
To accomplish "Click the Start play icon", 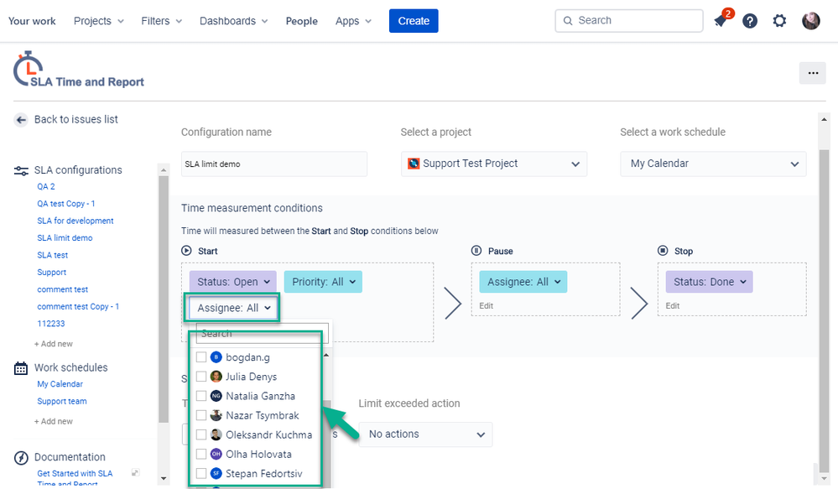I will pyautogui.click(x=186, y=251).
